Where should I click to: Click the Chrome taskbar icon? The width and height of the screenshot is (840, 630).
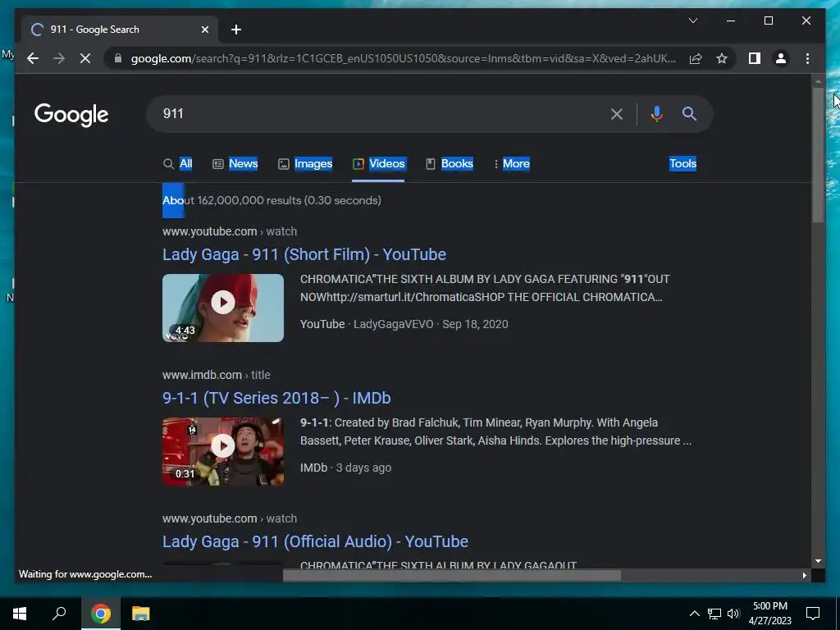tap(100, 614)
